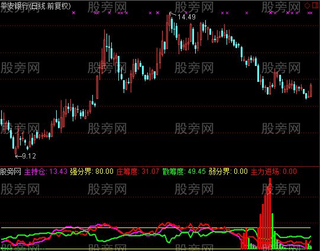Click the red split-window square icon
Viewport: 320px width, 251px height.
coord(315,5)
